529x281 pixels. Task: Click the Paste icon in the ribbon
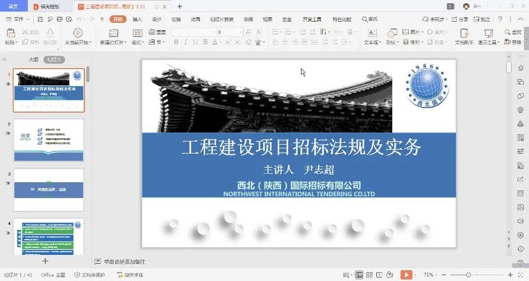click(11, 32)
